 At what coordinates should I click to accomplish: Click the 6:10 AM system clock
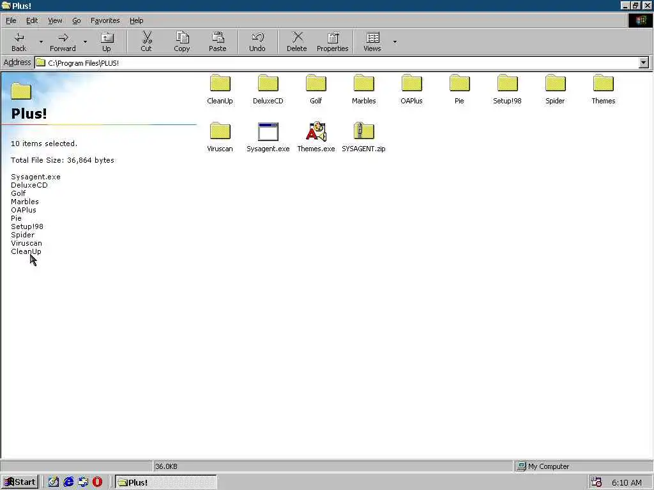coord(627,482)
